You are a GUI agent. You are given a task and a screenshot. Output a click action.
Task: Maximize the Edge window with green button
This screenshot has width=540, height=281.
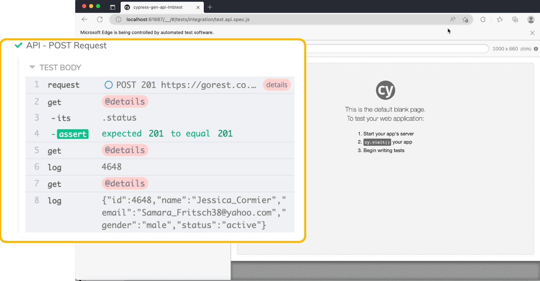pyautogui.click(x=98, y=6)
